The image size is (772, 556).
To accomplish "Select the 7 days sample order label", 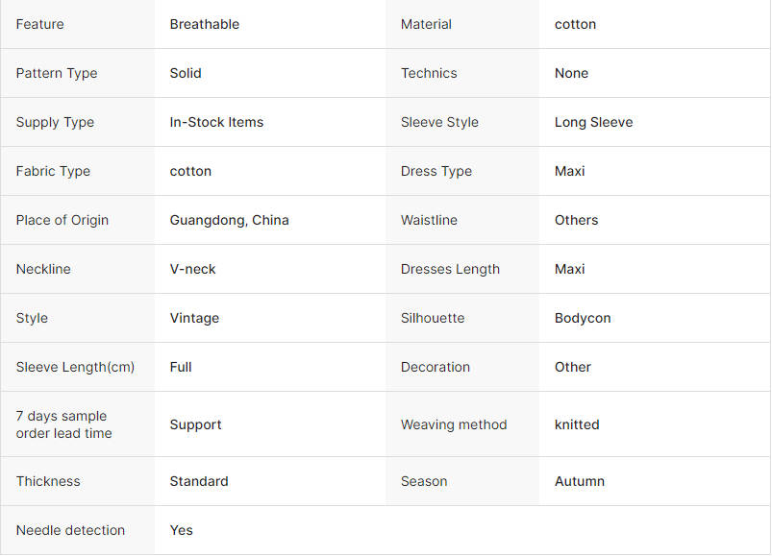I will point(64,424).
